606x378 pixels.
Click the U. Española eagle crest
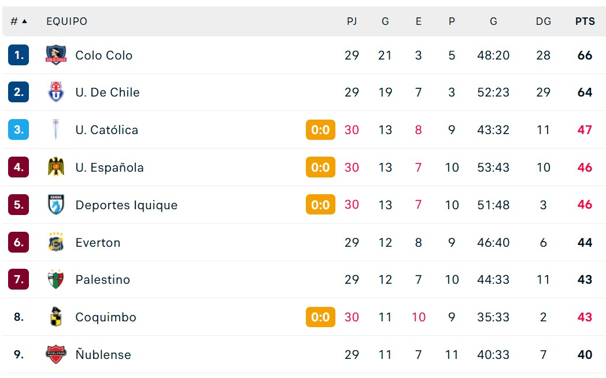pyautogui.click(x=56, y=167)
